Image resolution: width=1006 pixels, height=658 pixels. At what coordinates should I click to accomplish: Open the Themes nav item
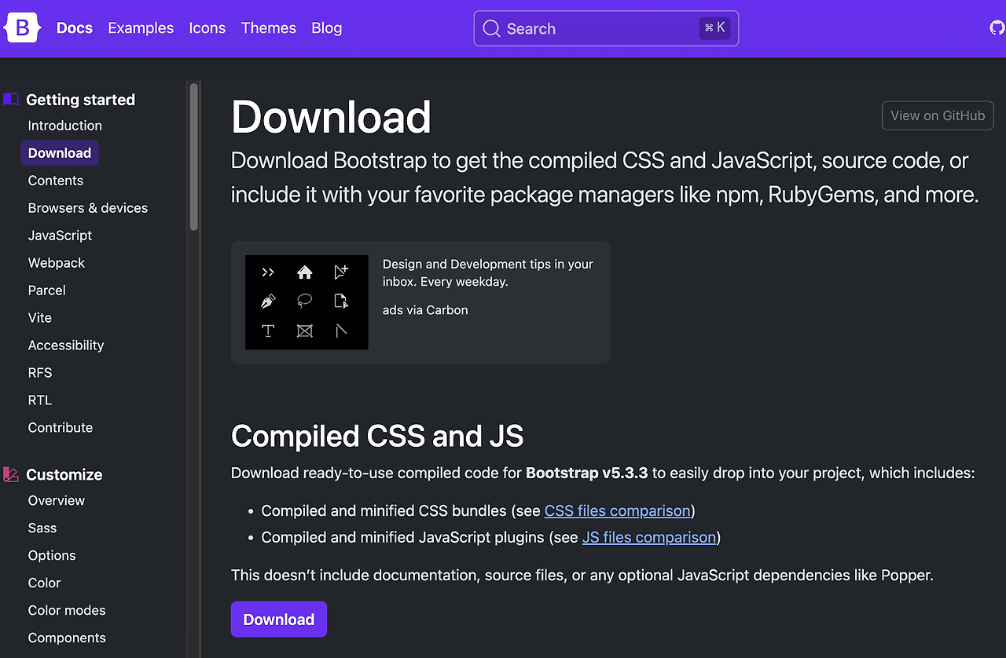tap(269, 28)
